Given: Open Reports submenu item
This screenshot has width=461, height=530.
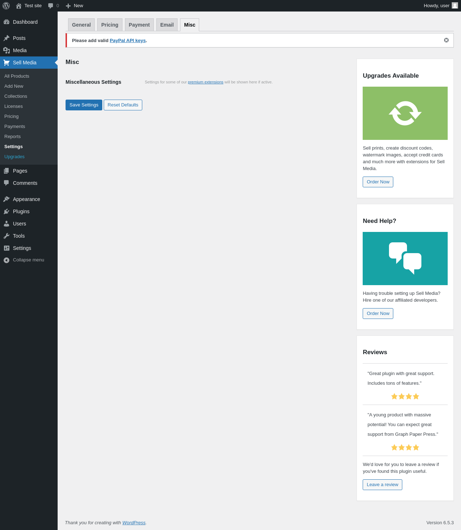Looking at the screenshot, I should click(x=29, y=137).
